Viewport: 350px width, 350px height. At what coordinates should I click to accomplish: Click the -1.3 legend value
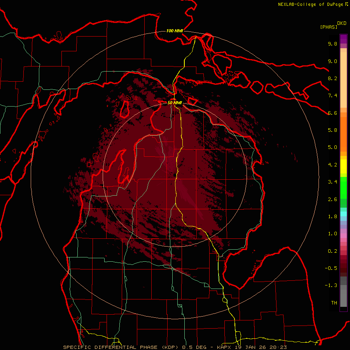click(x=331, y=285)
